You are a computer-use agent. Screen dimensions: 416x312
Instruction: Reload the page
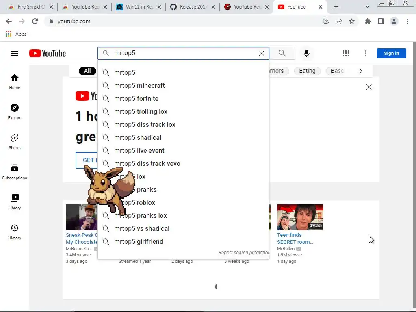point(35,21)
